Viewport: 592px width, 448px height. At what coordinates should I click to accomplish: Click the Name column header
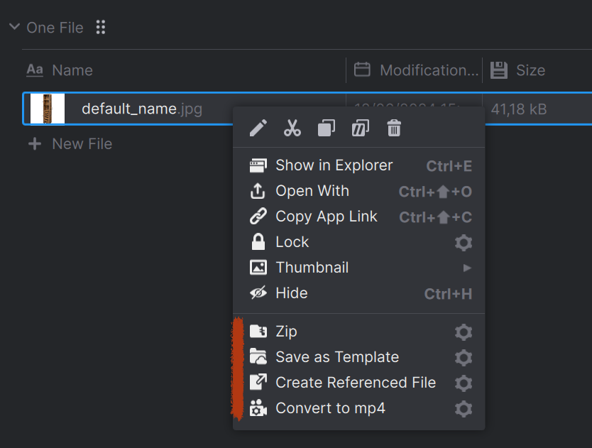72,70
